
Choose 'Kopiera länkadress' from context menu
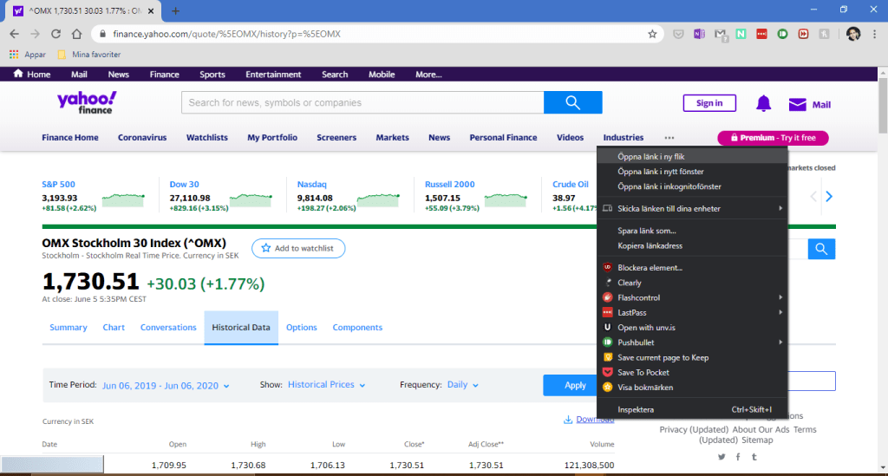pyautogui.click(x=650, y=245)
